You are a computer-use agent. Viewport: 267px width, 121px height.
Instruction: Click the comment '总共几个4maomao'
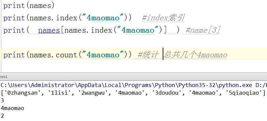click(196, 55)
